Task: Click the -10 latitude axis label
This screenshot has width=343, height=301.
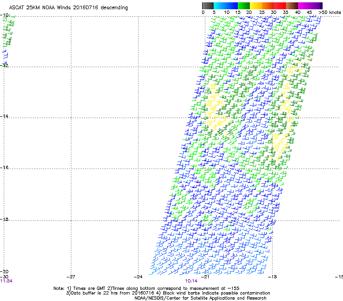Action: pos(4,15)
